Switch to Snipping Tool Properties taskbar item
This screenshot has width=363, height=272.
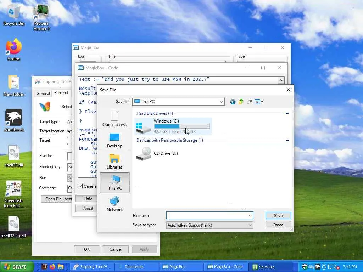pos(92,267)
